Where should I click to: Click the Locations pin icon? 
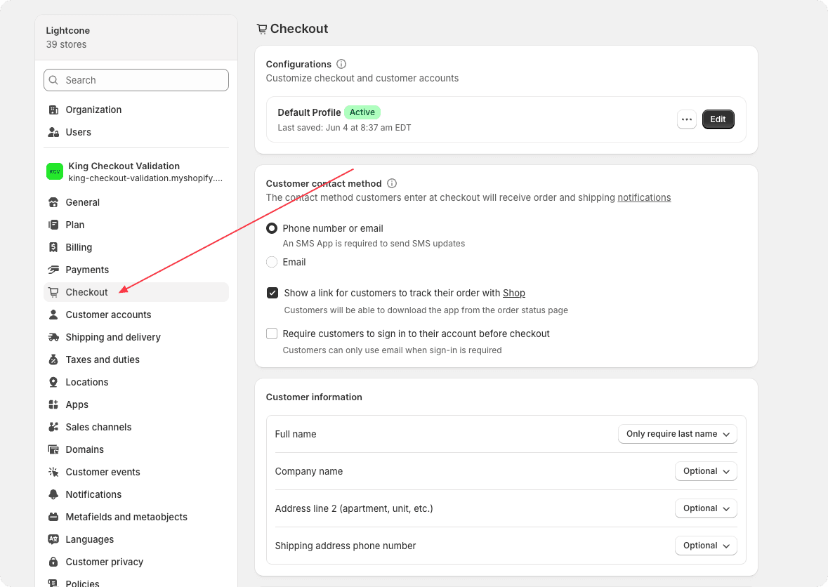(53, 382)
